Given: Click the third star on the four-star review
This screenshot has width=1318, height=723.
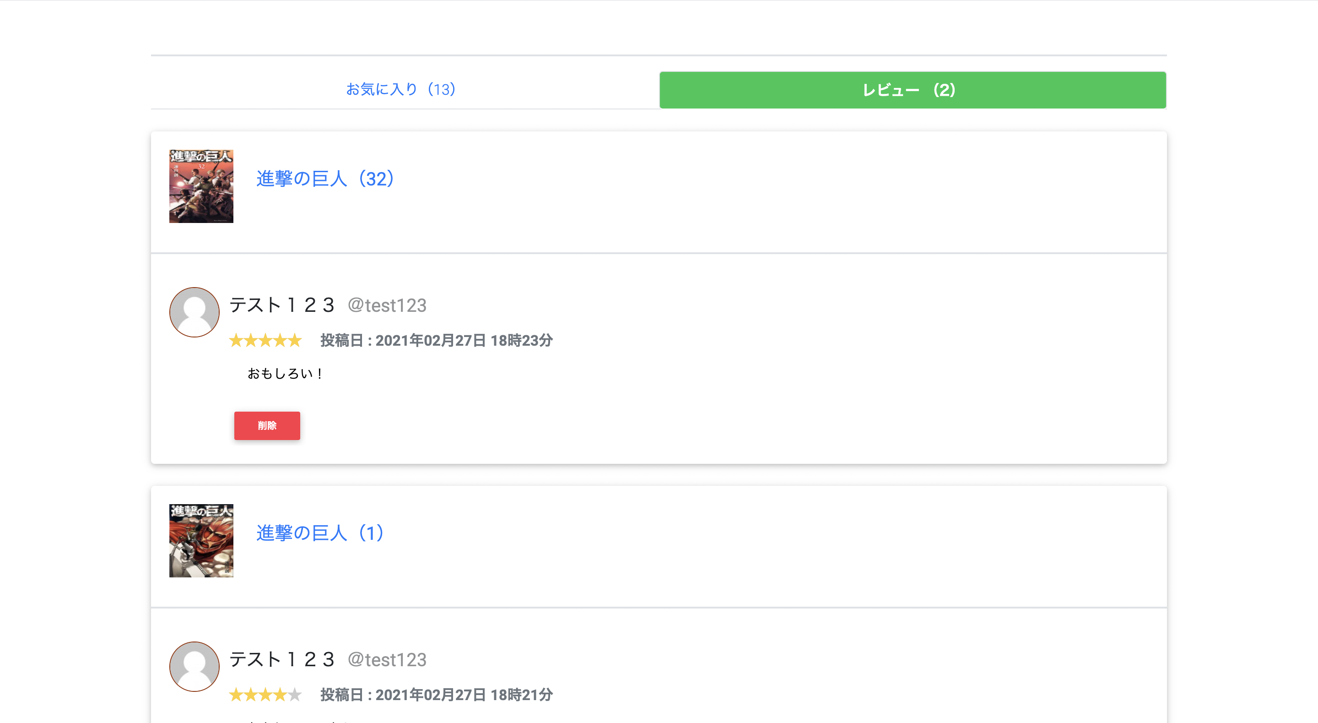Looking at the screenshot, I should tap(266, 695).
